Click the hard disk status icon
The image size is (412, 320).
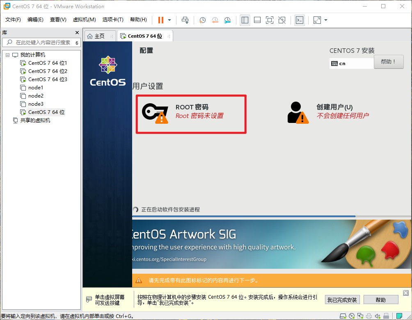pos(343,316)
